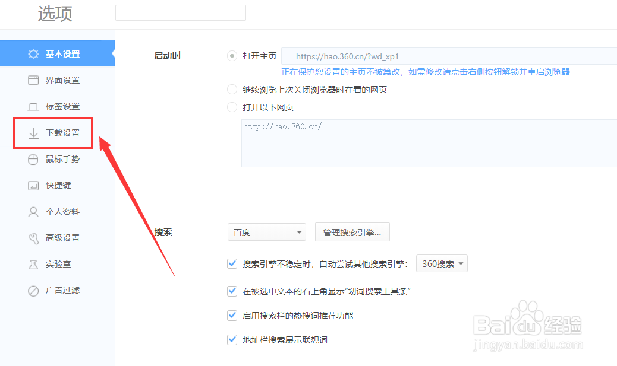The height and width of the screenshot is (366, 617).
Task: Click the download arrow icon beside 下载设置
Action: pyautogui.click(x=33, y=133)
